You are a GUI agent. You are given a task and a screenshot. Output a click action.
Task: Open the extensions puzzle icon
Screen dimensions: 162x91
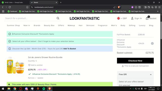(136, 7)
